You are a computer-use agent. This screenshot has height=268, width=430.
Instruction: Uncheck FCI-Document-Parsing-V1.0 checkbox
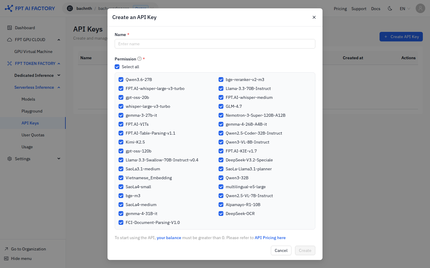tap(121, 222)
